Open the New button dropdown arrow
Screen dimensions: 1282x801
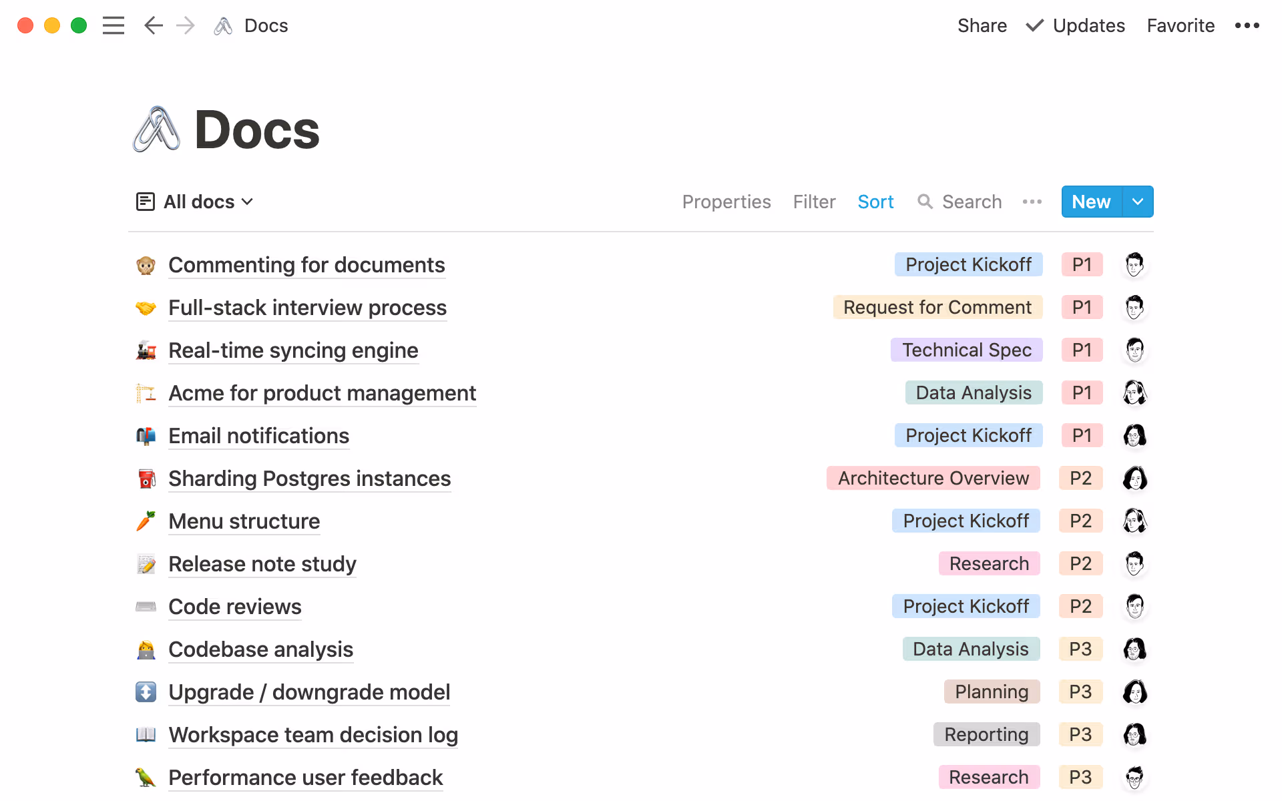(1138, 202)
